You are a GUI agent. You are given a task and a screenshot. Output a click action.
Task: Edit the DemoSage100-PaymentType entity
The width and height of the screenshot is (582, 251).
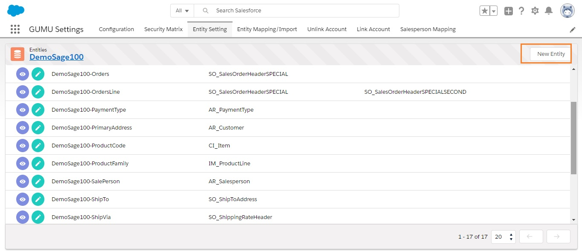tap(38, 110)
